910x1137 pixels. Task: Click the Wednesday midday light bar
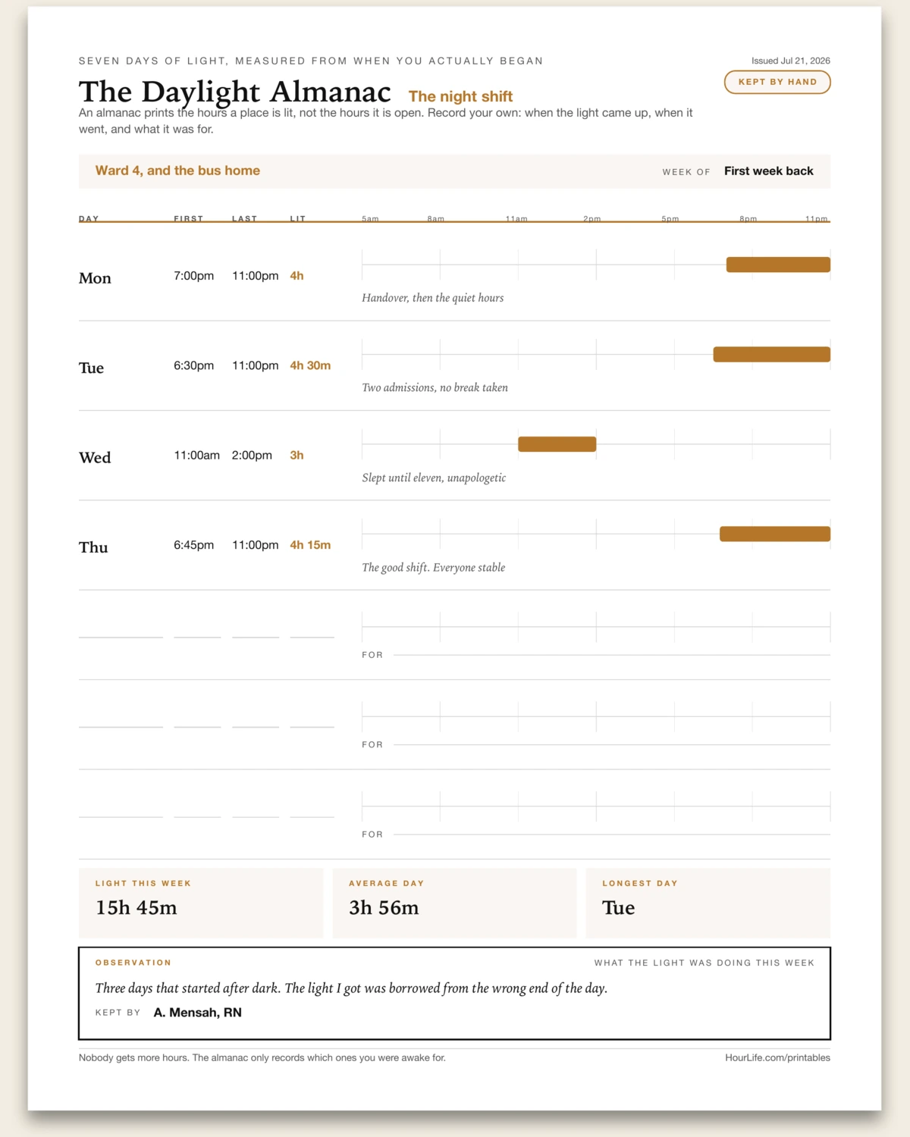[x=557, y=444]
